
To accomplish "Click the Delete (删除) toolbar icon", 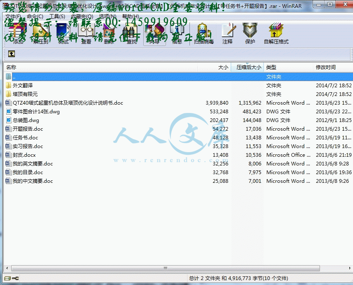I will pyautogui.click(x=109, y=31).
